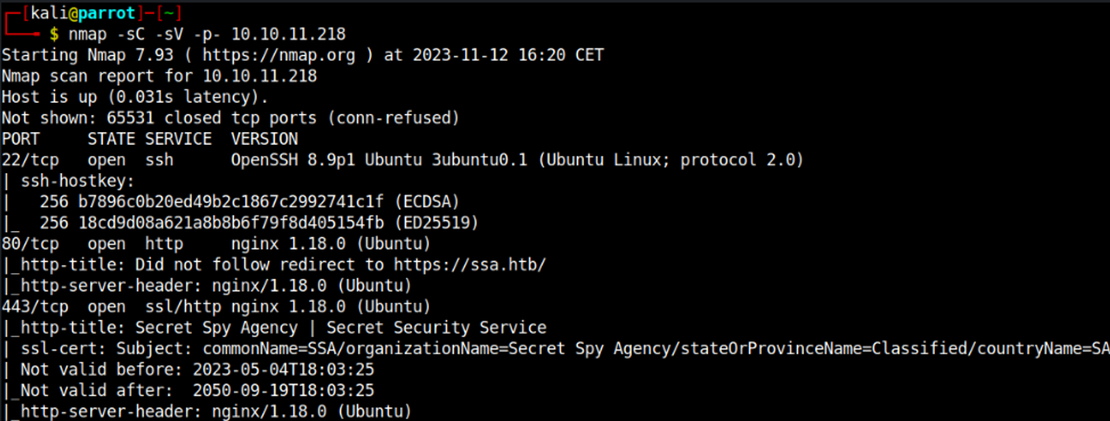
Task: Click the ED25519 host key fingerprint
Action: click(231, 223)
